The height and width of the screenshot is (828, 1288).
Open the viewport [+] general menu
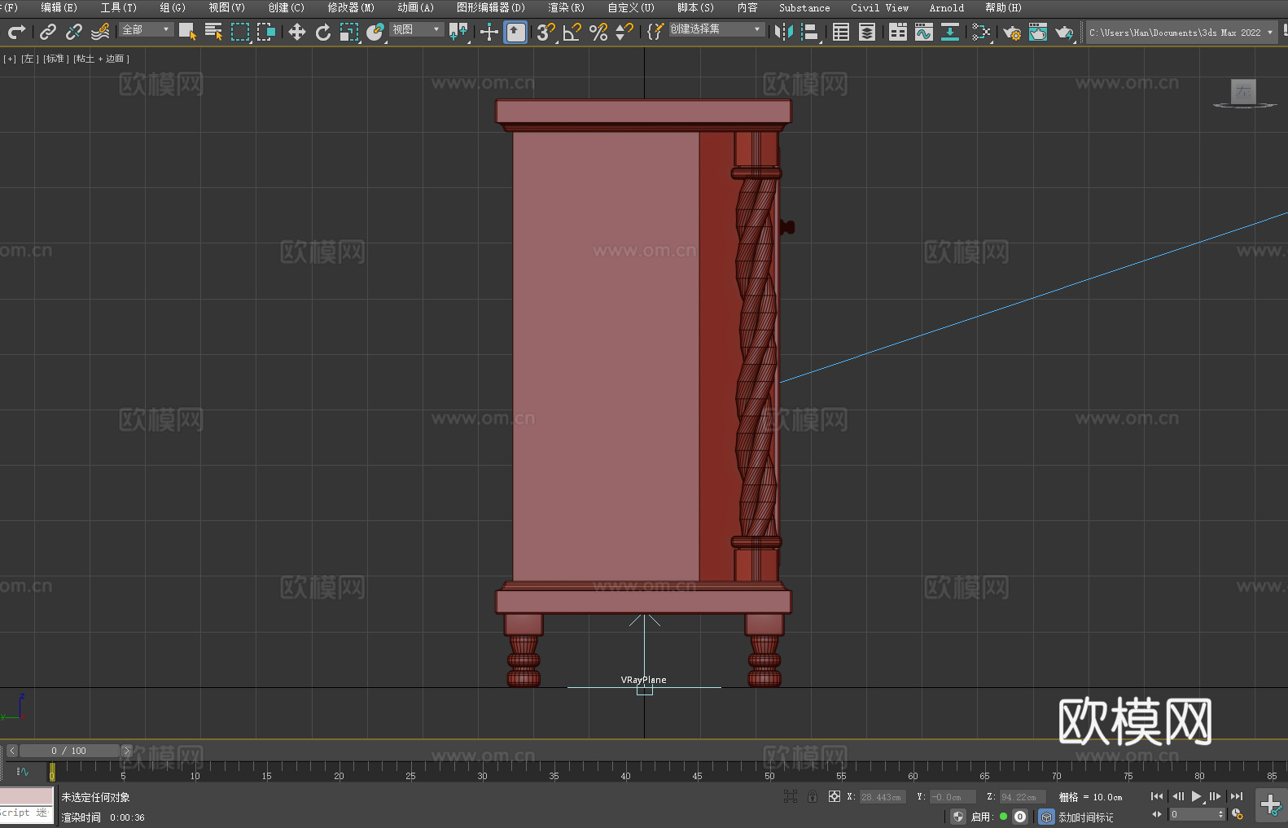click(10, 59)
